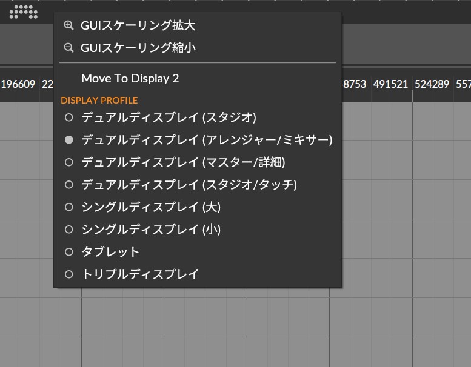Select デュアルディスプレイ (スタジオ/タッチ) profile
471x367 pixels.
[x=189, y=184]
